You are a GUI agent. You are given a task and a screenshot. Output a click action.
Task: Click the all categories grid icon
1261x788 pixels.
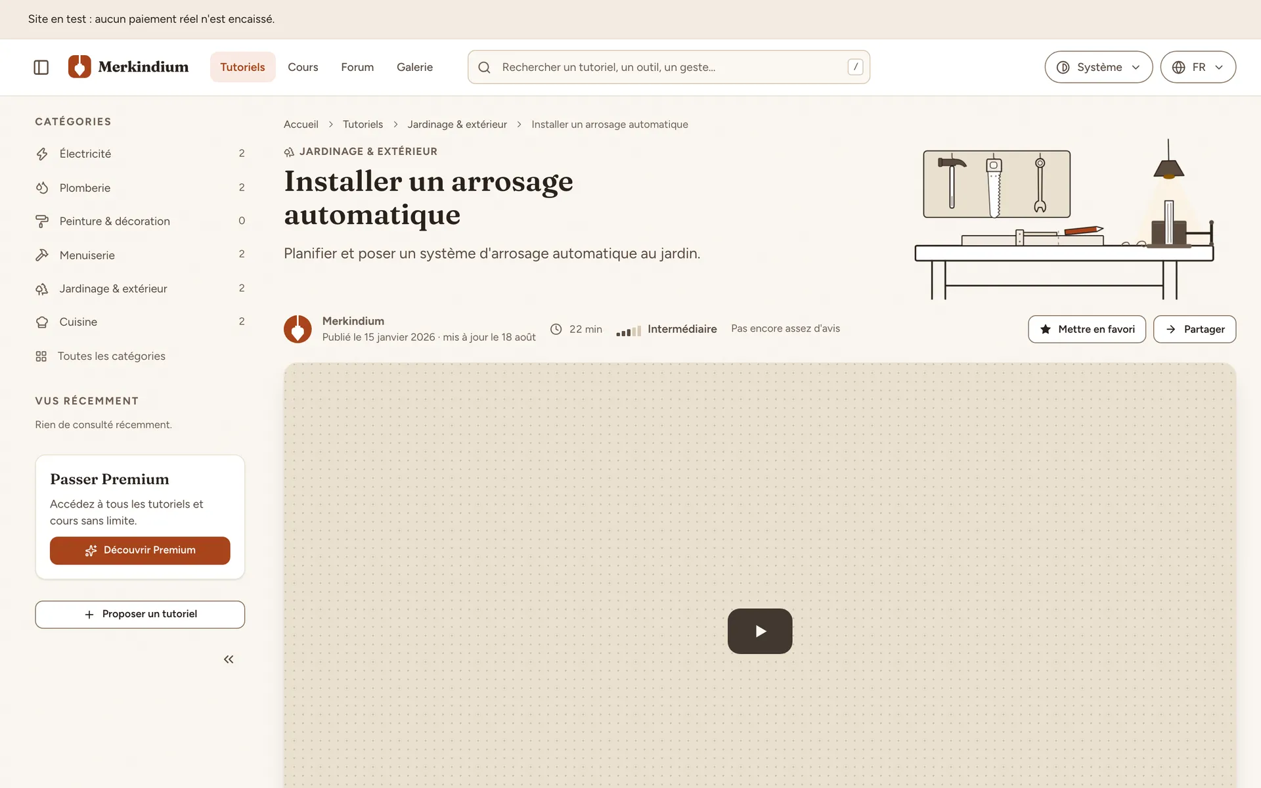click(41, 356)
